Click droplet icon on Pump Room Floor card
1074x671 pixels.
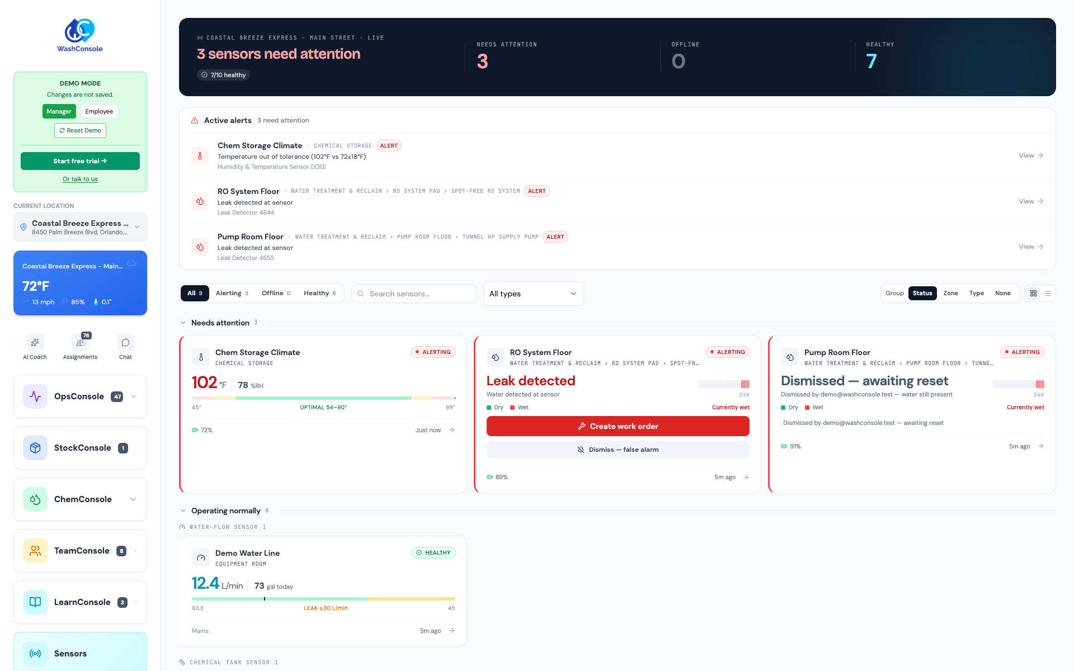click(790, 357)
